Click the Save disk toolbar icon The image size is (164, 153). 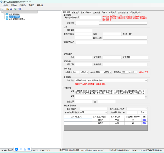[x=11, y=9]
